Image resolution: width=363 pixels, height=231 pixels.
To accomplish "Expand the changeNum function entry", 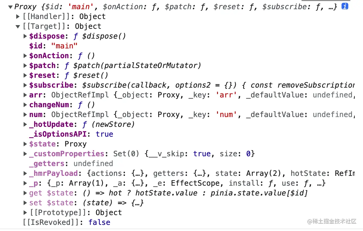I will 25,104.
